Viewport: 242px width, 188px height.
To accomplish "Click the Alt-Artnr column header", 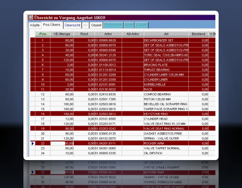I will point(133,34).
